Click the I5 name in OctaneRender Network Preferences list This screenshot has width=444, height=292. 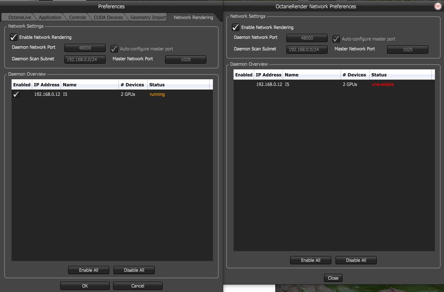pyautogui.click(x=287, y=84)
